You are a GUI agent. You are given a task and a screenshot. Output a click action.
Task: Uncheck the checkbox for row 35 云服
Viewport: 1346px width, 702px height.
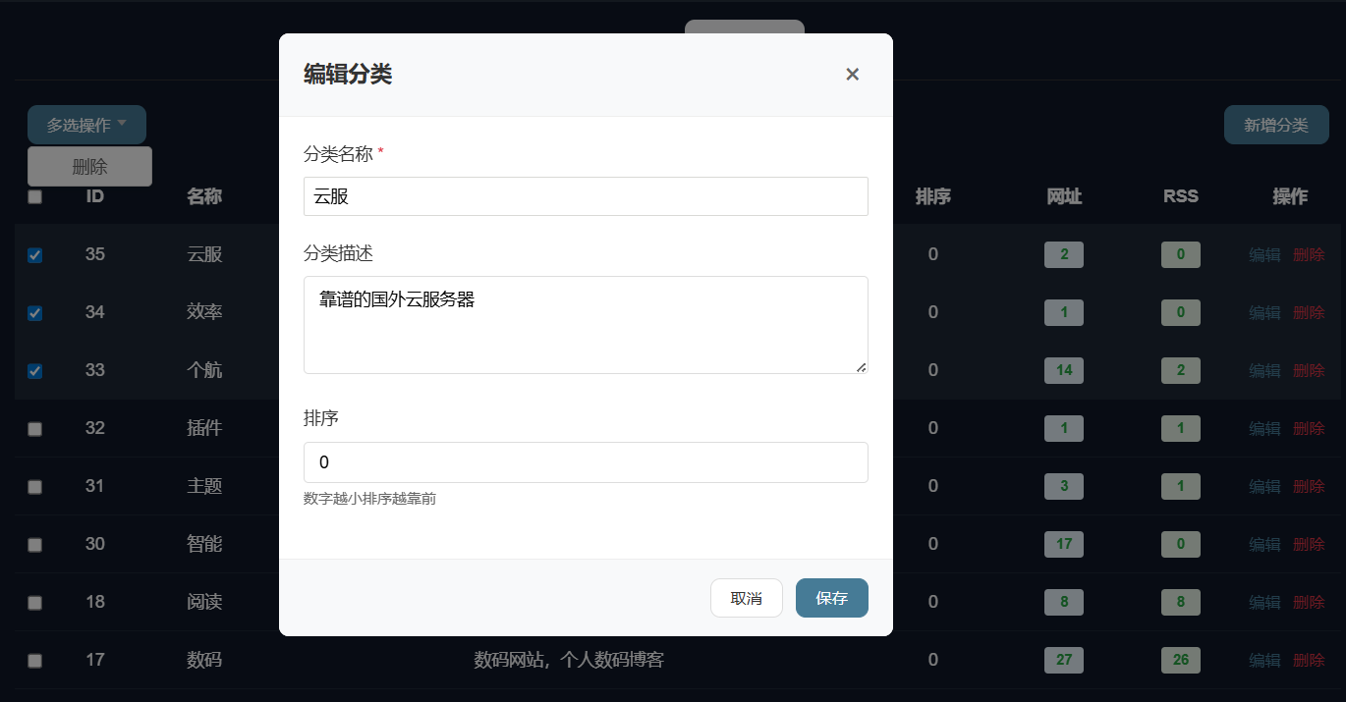35,255
